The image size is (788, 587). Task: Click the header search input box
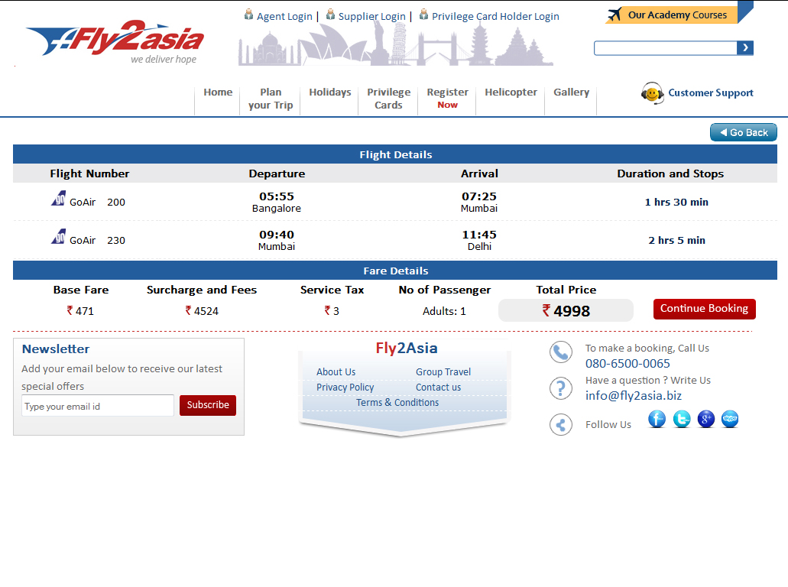666,48
